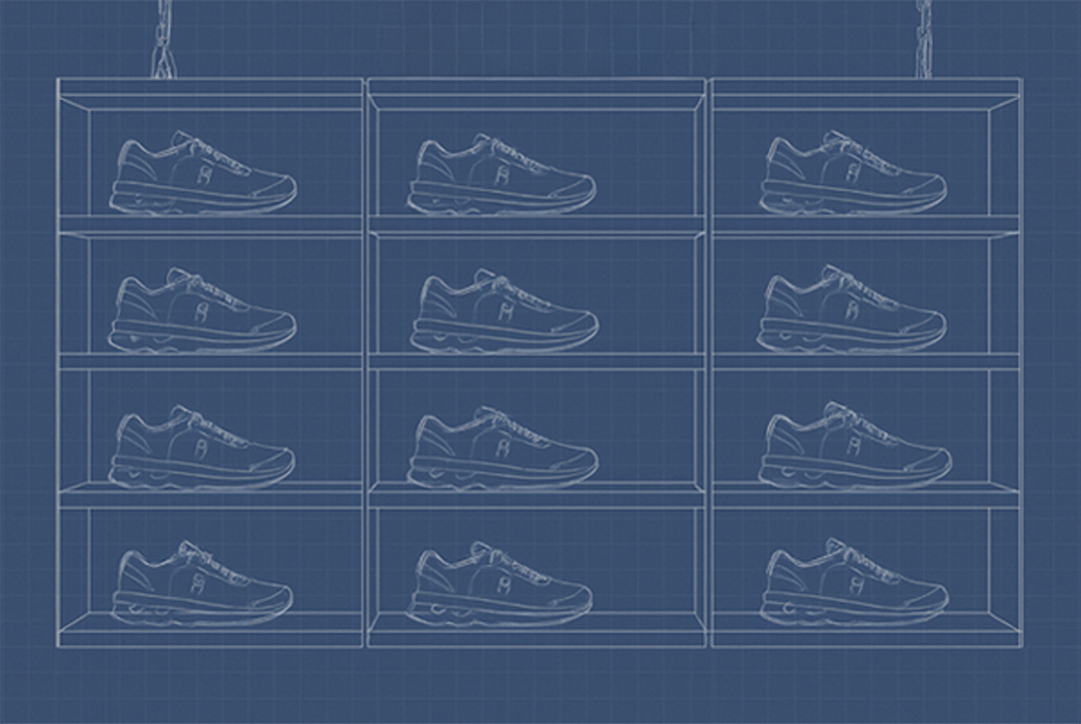
Task: Select the shoe on the top-middle shelf
Action: click(502, 174)
